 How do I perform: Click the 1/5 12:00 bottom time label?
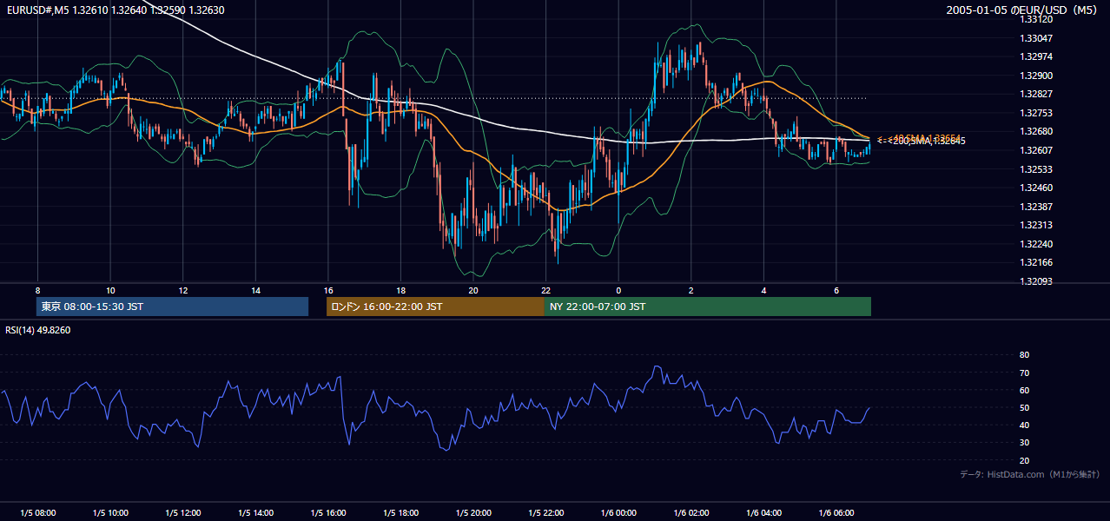(x=182, y=513)
